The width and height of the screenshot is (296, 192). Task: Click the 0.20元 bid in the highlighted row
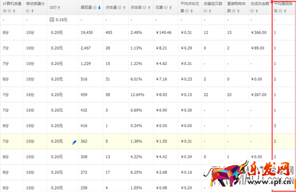click(57, 141)
